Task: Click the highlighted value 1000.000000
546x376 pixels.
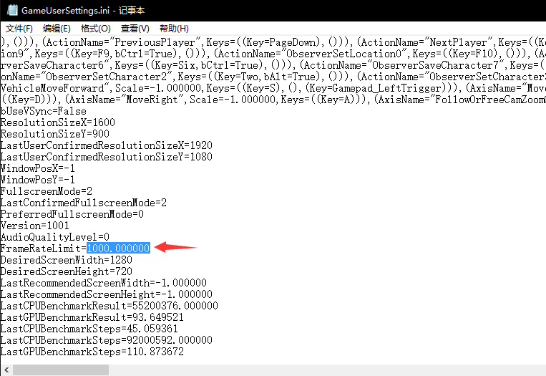Action: 118,248
